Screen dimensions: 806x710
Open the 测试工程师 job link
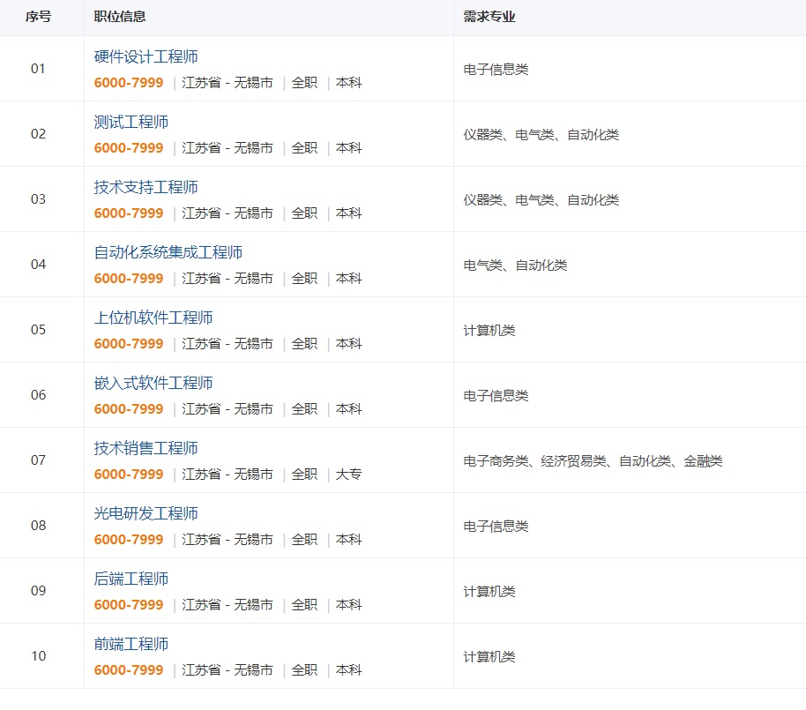pyautogui.click(x=131, y=123)
